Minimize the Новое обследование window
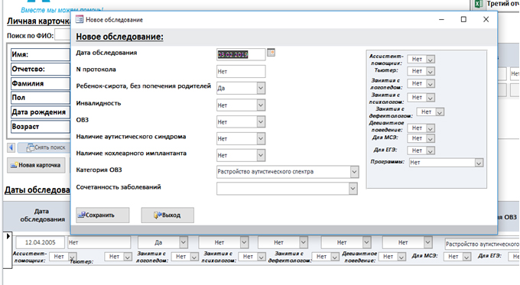This screenshot has height=285, width=520. [441, 20]
